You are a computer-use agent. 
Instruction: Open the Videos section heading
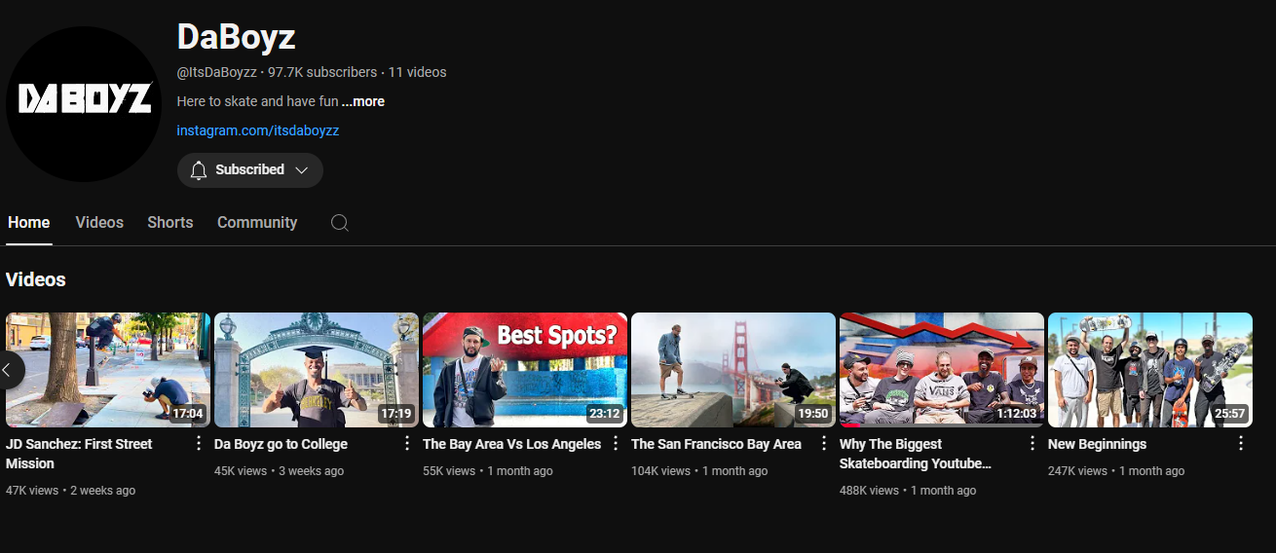(36, 279)
